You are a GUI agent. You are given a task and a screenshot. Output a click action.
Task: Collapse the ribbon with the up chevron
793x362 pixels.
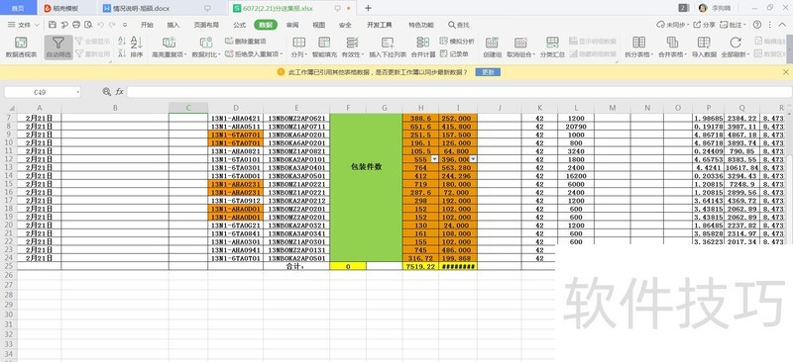pos(782,25)
